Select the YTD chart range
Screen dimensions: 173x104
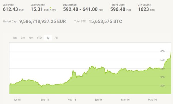pyautogui.click(x=39, y=38)
